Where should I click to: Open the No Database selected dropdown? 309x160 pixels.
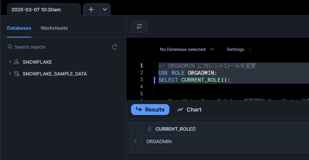pos(187,49)
